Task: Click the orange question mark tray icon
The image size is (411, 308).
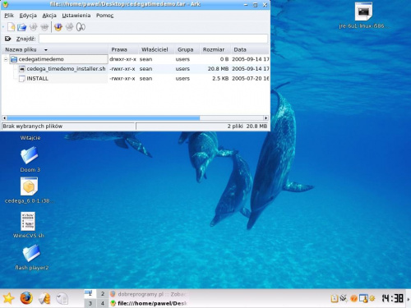Action: click(x=353, y=298)
